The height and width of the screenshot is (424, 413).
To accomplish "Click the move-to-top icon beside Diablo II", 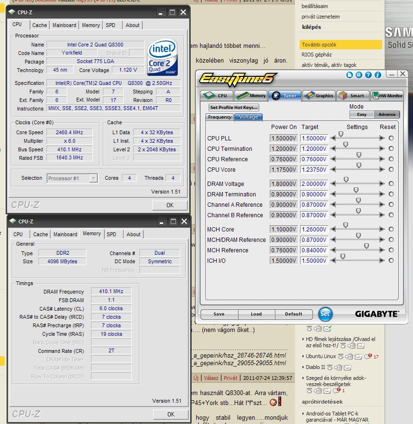I will point(330,368).
